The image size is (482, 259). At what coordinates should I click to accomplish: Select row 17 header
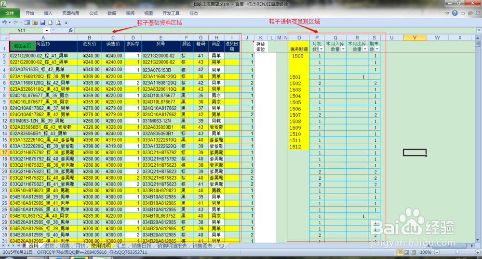click(4, 152)
